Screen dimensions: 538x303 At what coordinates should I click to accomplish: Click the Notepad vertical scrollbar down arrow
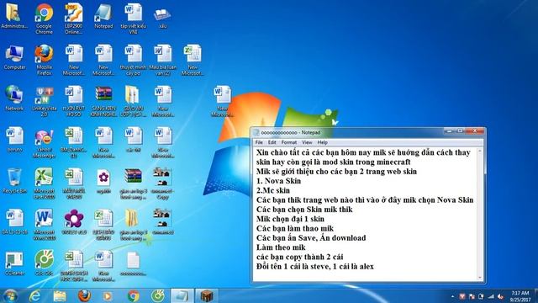click(x=480, y=278)
